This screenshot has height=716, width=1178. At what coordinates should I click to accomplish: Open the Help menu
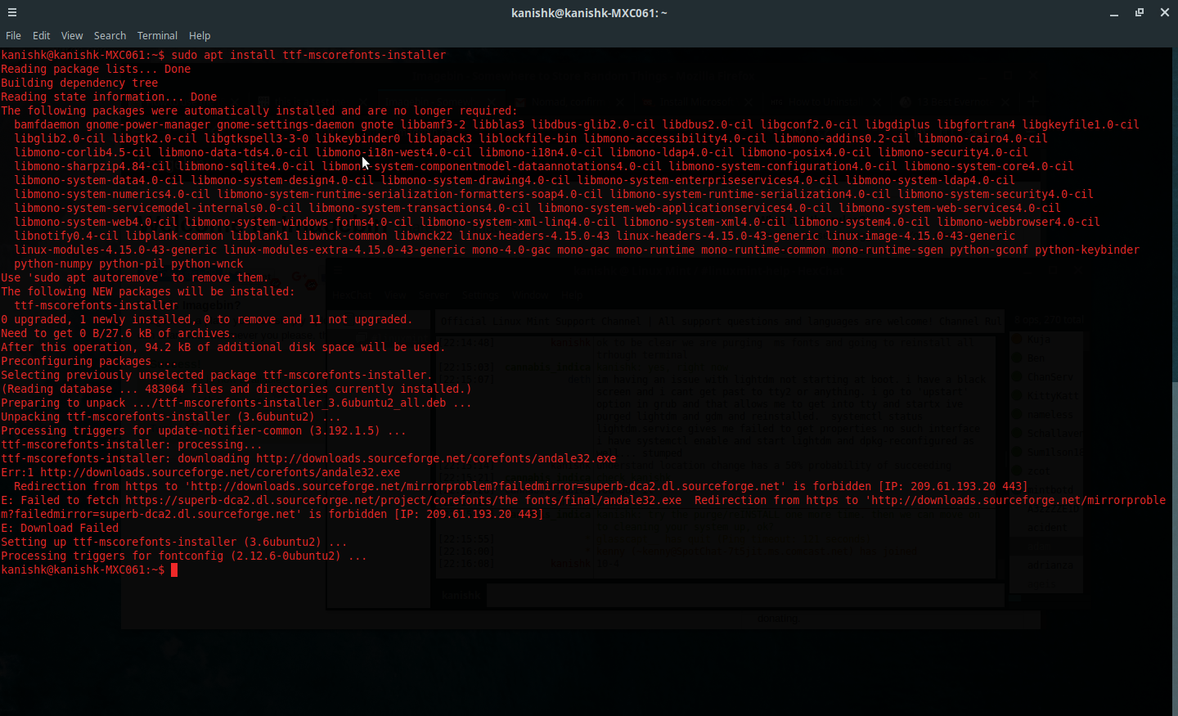pos(200,36)
